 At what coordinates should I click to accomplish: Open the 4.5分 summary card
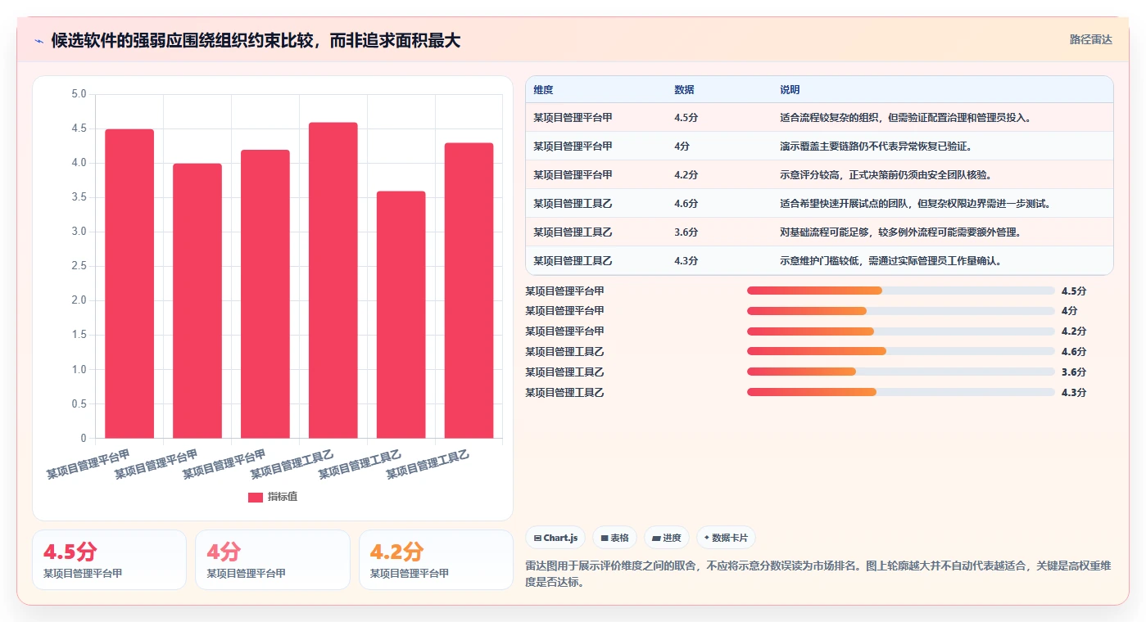[x=109, y=560]
